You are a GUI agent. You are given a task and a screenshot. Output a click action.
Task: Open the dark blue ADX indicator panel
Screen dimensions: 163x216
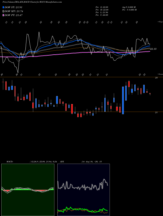click(83, 190)
